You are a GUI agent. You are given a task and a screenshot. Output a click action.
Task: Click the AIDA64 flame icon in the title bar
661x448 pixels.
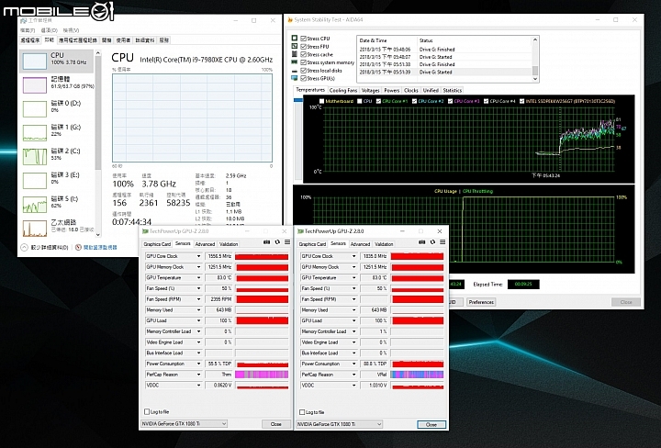click(290, 20)
